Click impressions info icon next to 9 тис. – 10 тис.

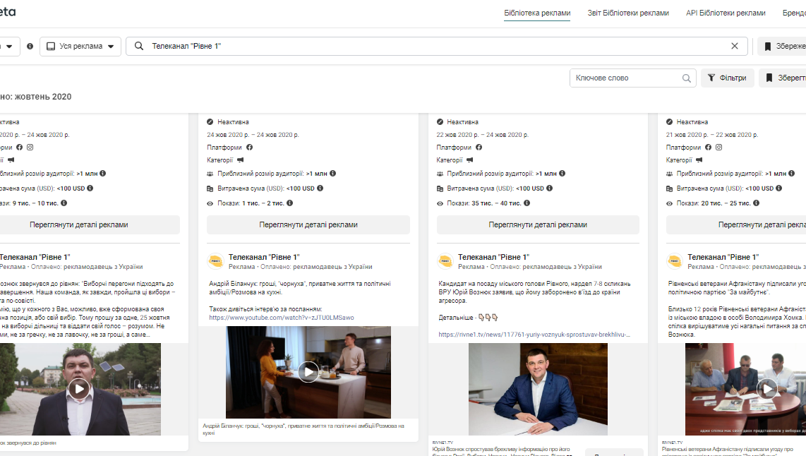[x=64, y=203]
